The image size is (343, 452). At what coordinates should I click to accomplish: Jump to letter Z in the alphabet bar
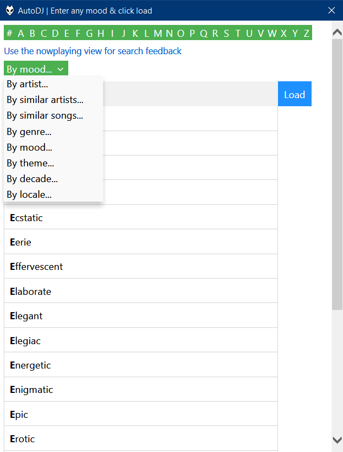click(306, 33)
